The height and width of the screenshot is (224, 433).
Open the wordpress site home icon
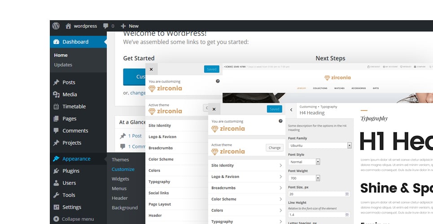[x=68, y=26]
